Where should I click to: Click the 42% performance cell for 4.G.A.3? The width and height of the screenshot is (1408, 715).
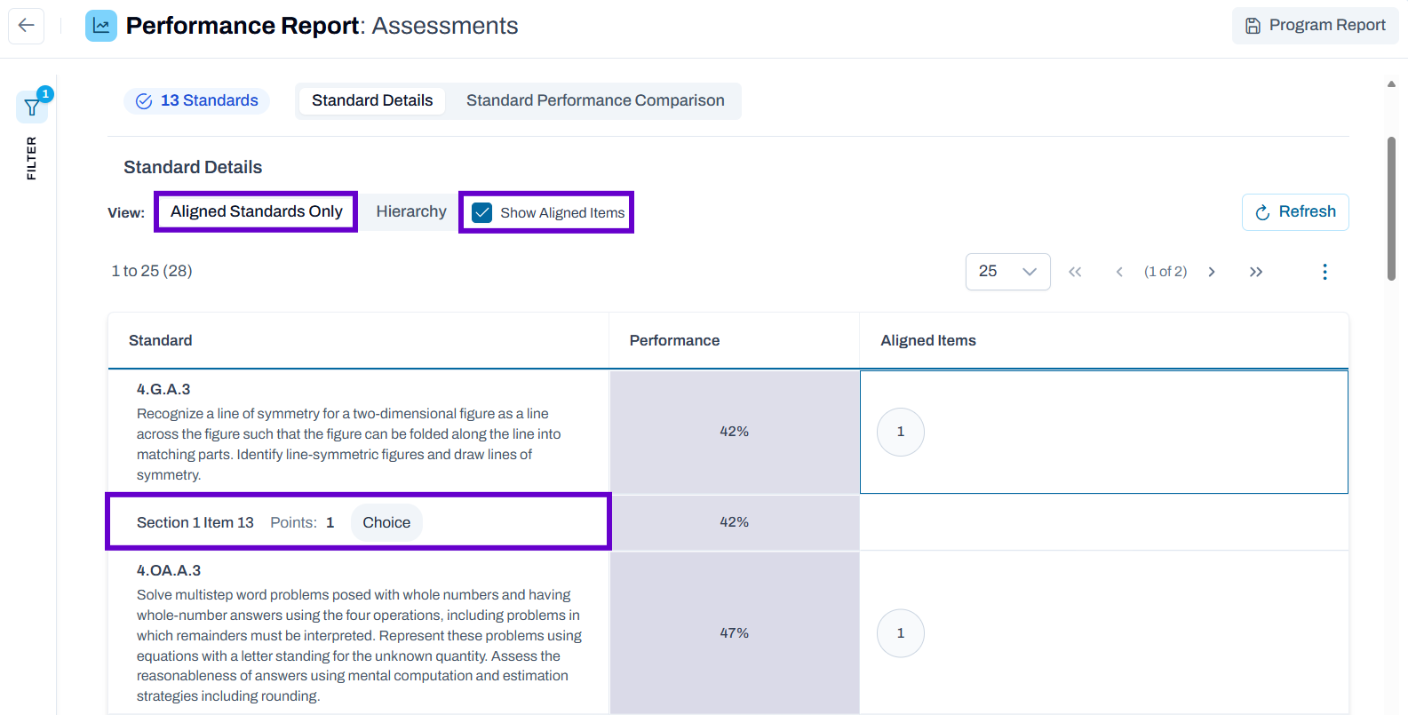pyautogui.click(x=734, y=432)
